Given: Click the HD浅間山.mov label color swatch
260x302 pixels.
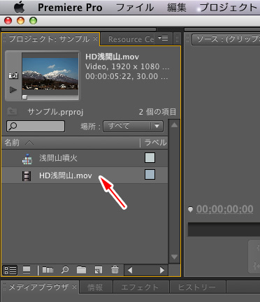Looking at the screenshot, I should (150, 175).
